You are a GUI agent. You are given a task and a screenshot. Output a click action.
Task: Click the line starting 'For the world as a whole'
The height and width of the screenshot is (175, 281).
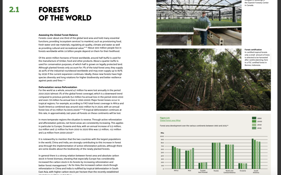[80, 90]
